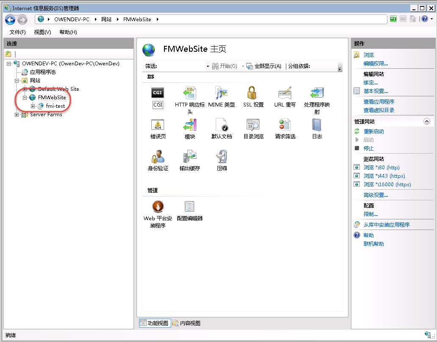This screenshot has width=437, height=342.
Task: Switch to the 功能视图 tab
Action: [155, 323]
